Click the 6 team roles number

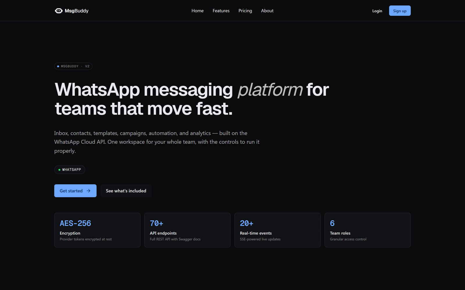(x=332, y=223)
